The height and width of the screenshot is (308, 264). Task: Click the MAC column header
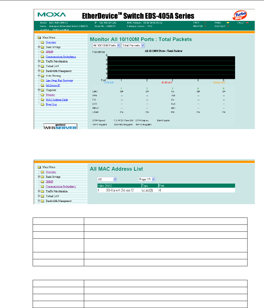click(x=123, y=186)
